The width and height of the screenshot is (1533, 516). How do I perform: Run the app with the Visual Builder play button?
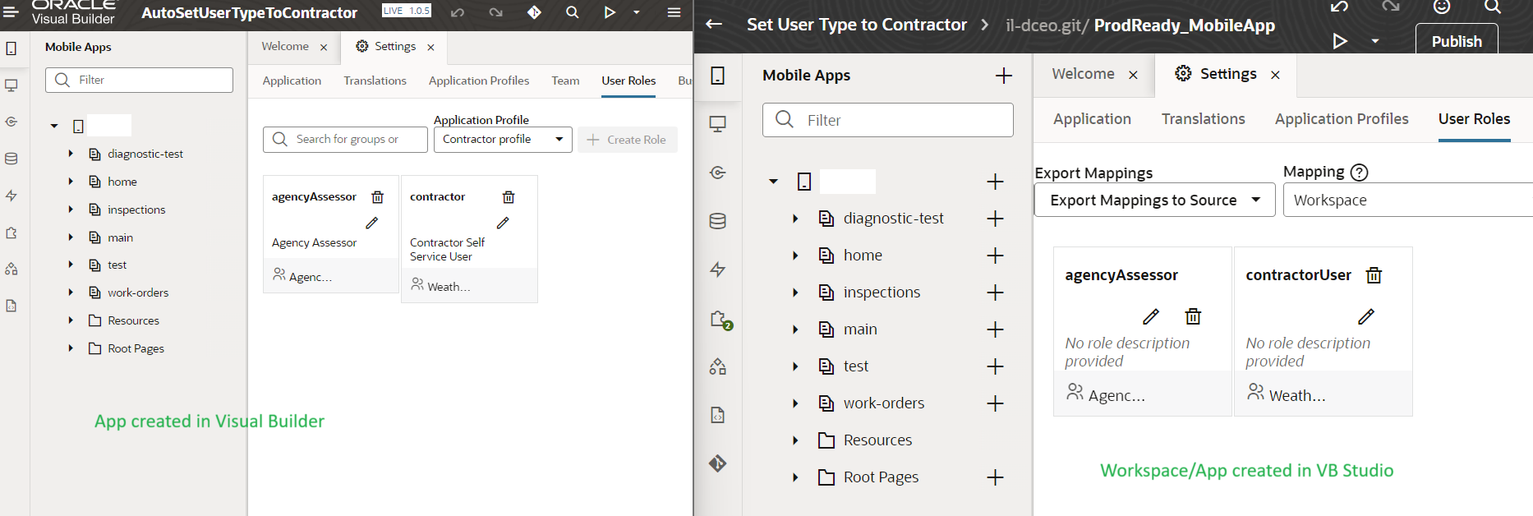tap(610, 12)
